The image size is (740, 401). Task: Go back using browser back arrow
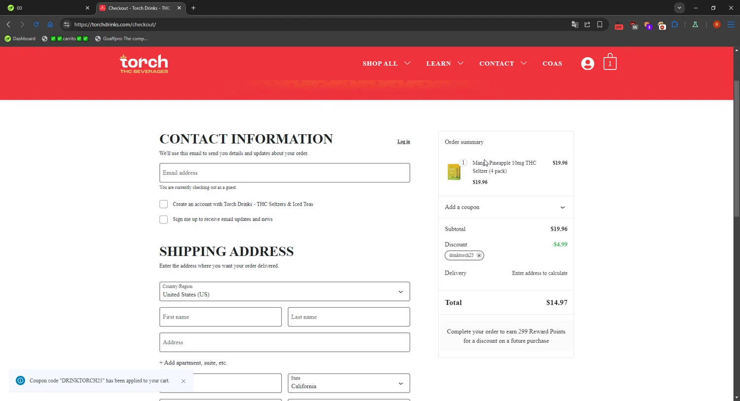8,24
